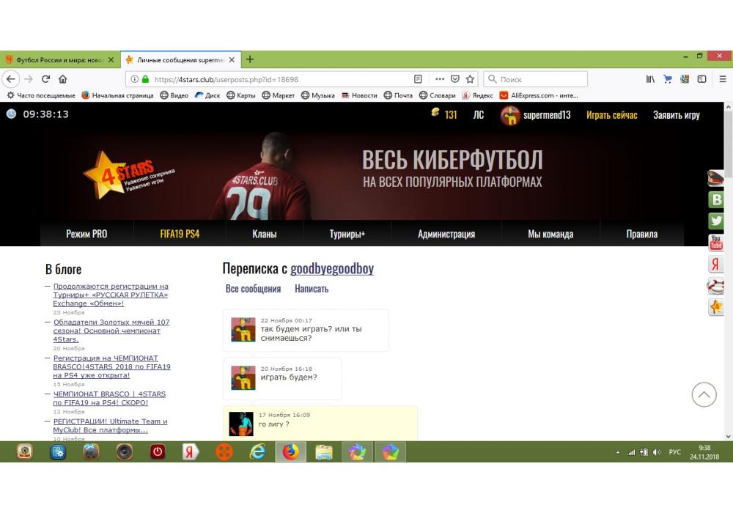
Task: Open Администрация menu item
Action: [x=446, y=234]
